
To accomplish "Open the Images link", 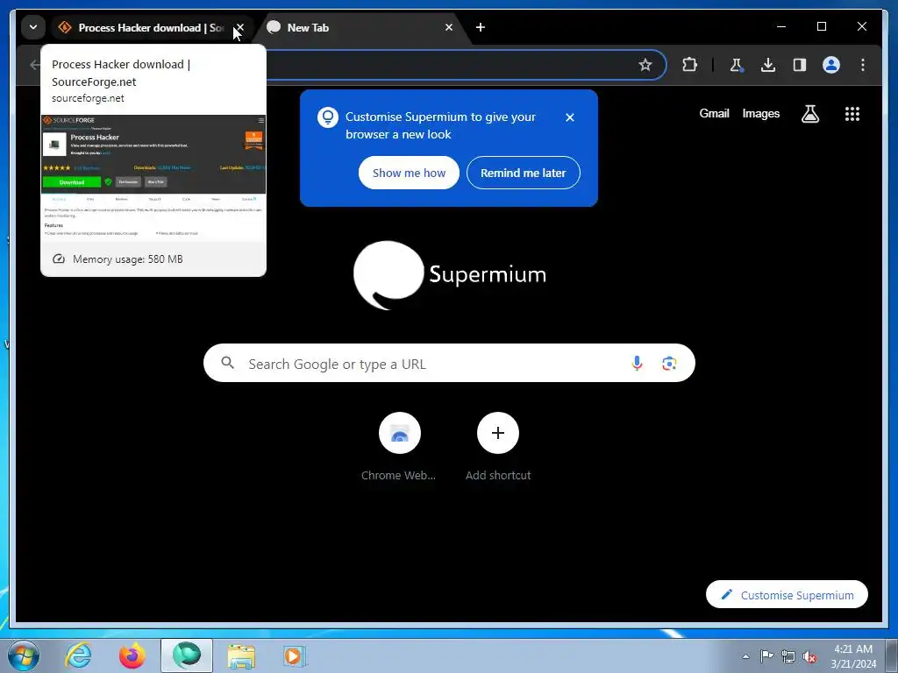I will pyautogui.click(x=760, y=113).
